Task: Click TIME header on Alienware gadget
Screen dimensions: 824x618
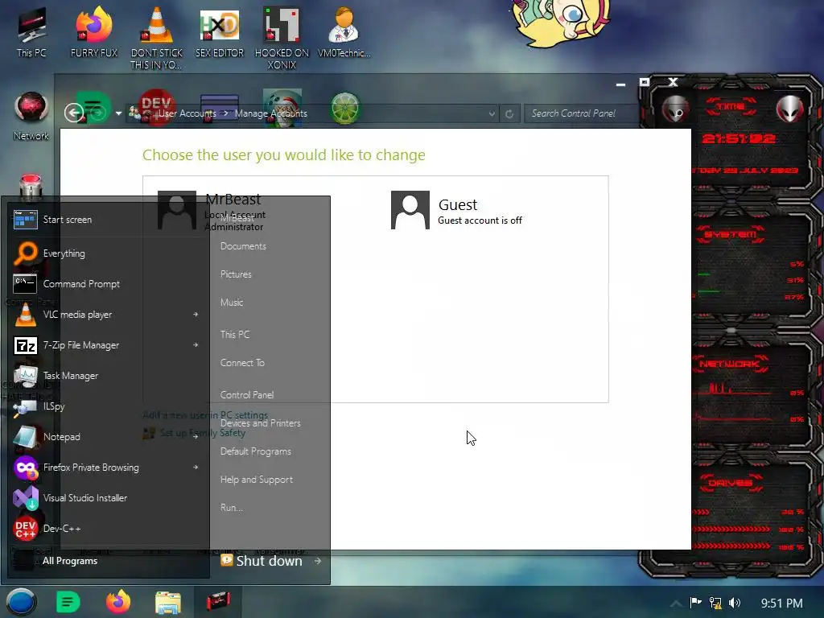Action: tap(731, 107)
